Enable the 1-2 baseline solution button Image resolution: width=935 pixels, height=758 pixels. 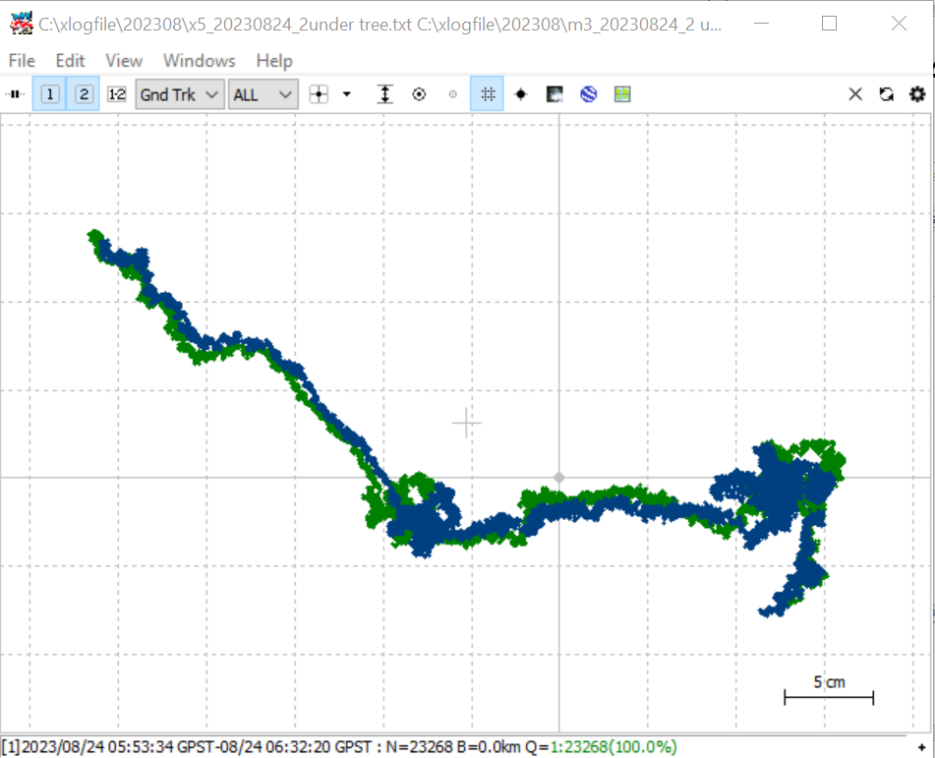pos(117,94)
